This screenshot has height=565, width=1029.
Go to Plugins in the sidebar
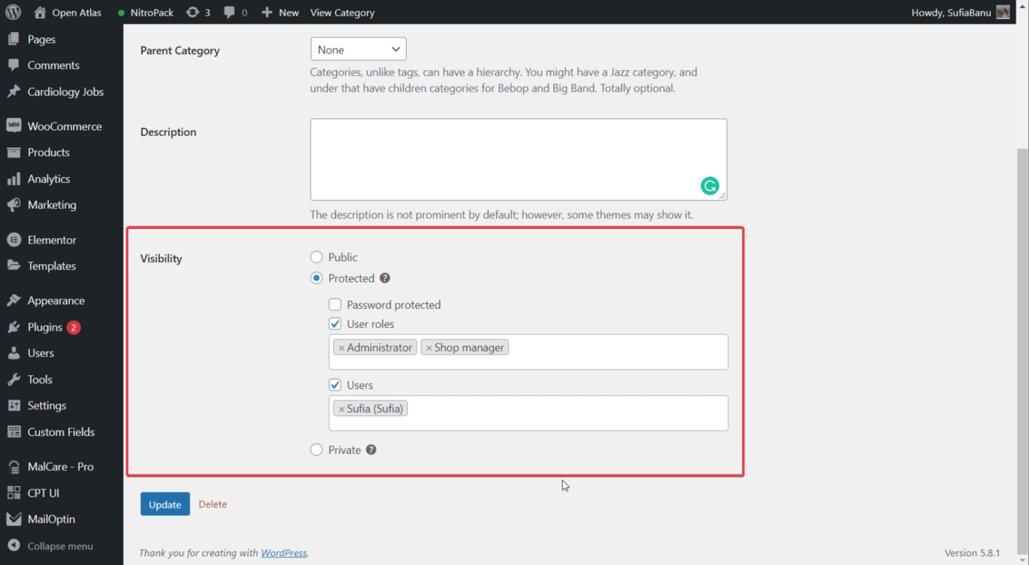pyautogui.click(x=44, y=327)
